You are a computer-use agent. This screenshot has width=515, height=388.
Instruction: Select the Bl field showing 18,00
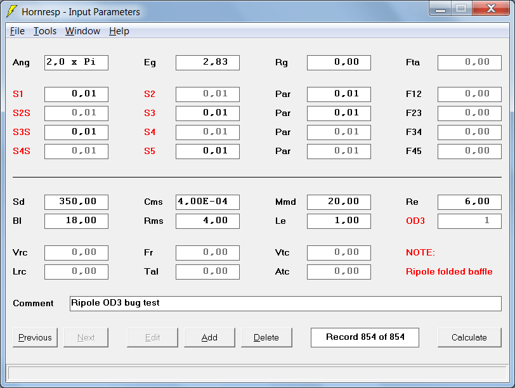(x=76, y=221)
